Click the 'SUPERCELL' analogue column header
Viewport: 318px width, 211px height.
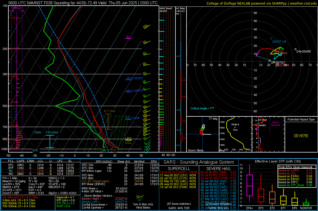pos(179,169)
